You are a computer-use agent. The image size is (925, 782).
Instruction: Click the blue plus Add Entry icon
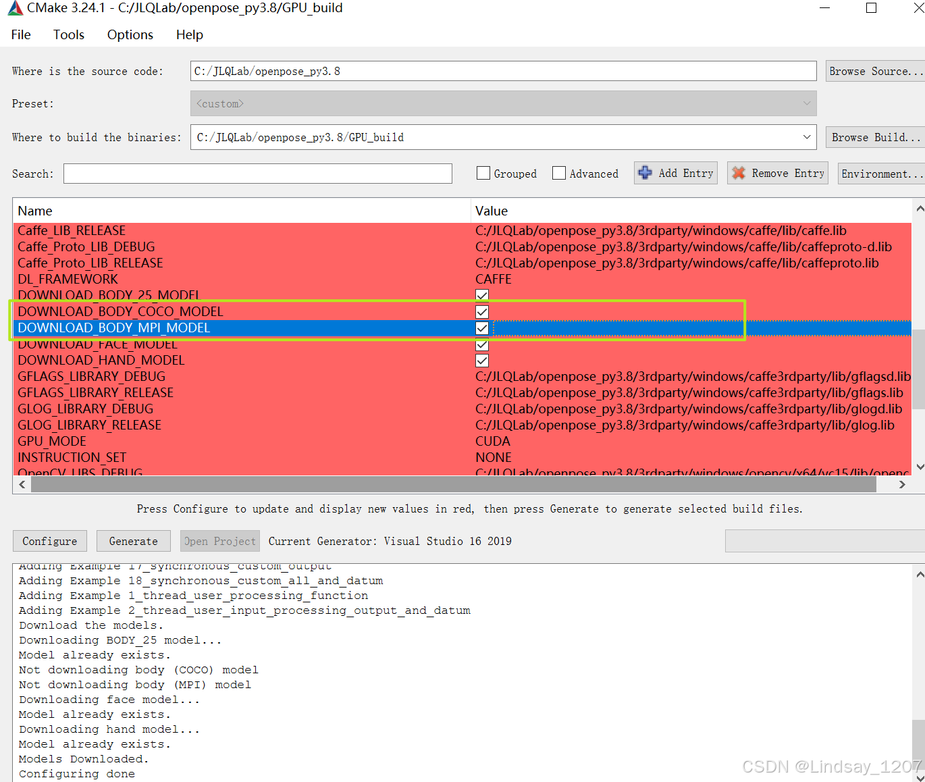(x=645, y=173)
